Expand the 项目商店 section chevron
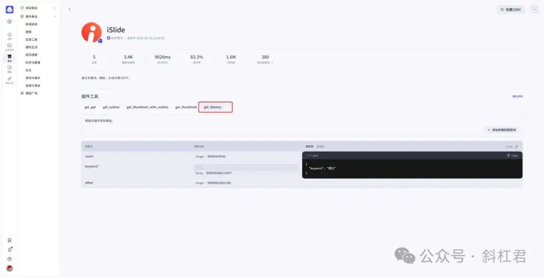544x278 pixels. click(55, 8)
